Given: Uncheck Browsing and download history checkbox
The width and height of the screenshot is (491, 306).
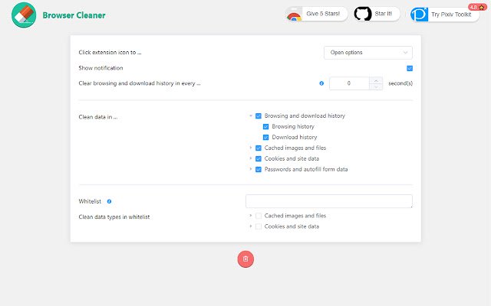Looking at the screenshot, I should 259,116.
